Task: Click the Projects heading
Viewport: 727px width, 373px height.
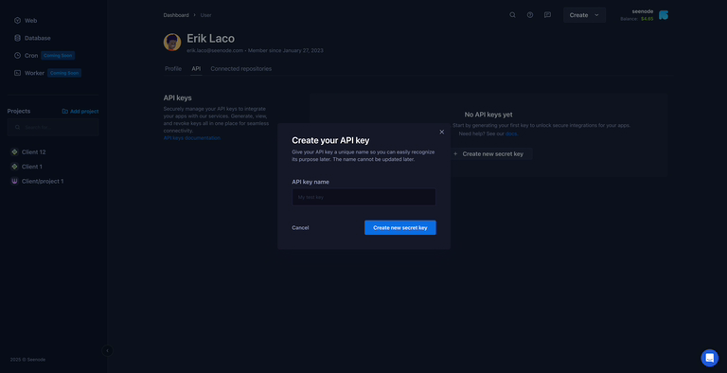Action: point(19,112)
